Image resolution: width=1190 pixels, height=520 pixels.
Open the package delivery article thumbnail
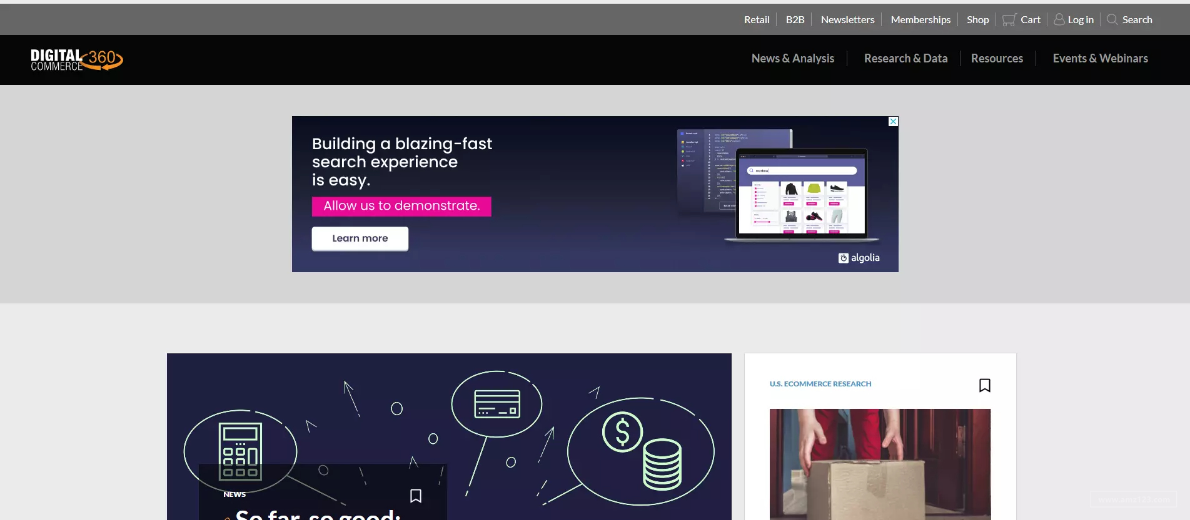pyautogui.click(x=880, y=464)
